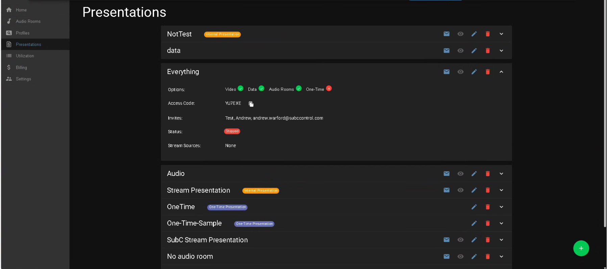
Task: Go to Billing in the sidebar
Action: click(x=21, y=68)
